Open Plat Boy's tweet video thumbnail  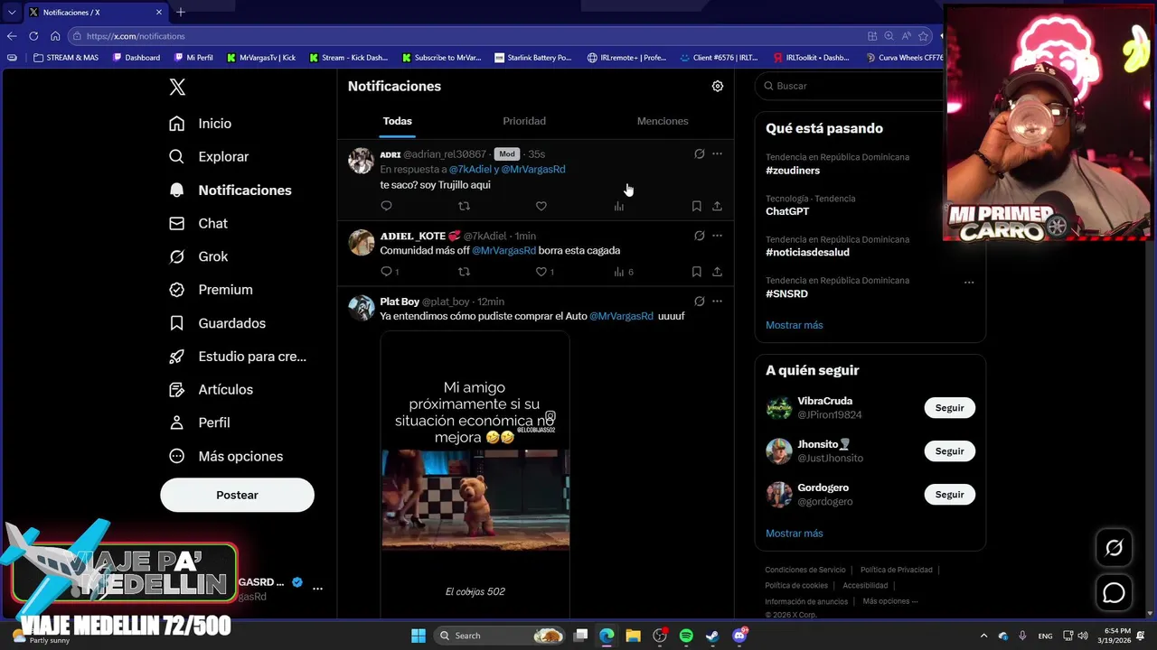(475, 475)
